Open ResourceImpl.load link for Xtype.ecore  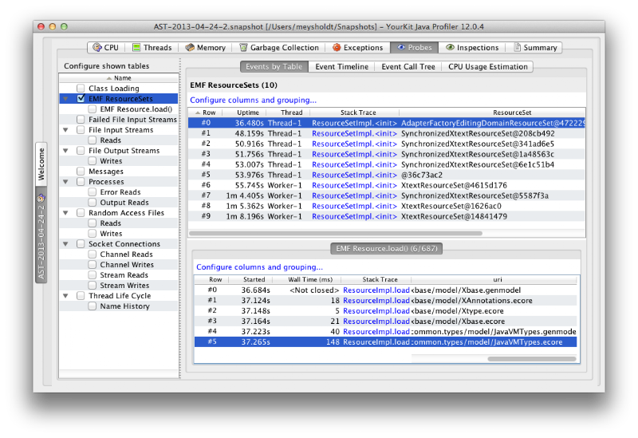(x=376, y=311)
